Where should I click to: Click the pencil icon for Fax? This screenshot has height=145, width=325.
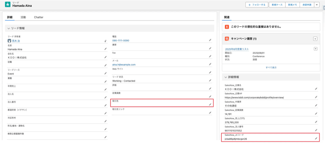[x=210, y=56]
